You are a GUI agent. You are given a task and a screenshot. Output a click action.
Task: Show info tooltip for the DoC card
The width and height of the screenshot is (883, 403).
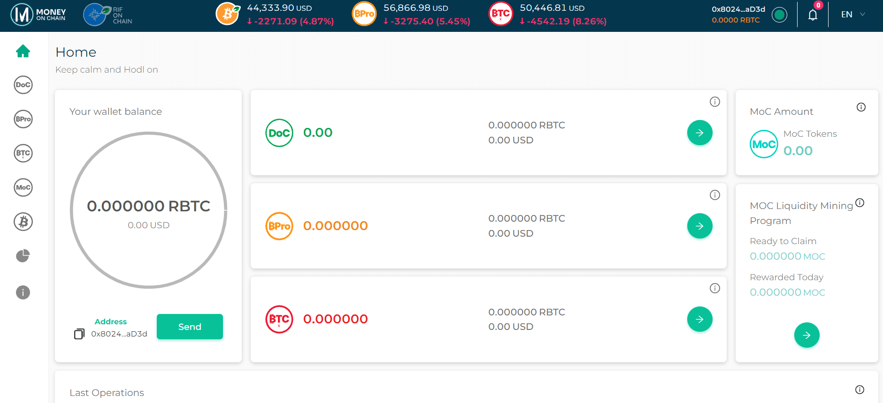715,102
